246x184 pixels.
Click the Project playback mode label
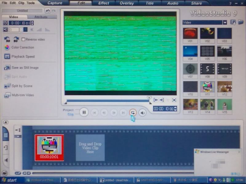click(x=68, y=110)
